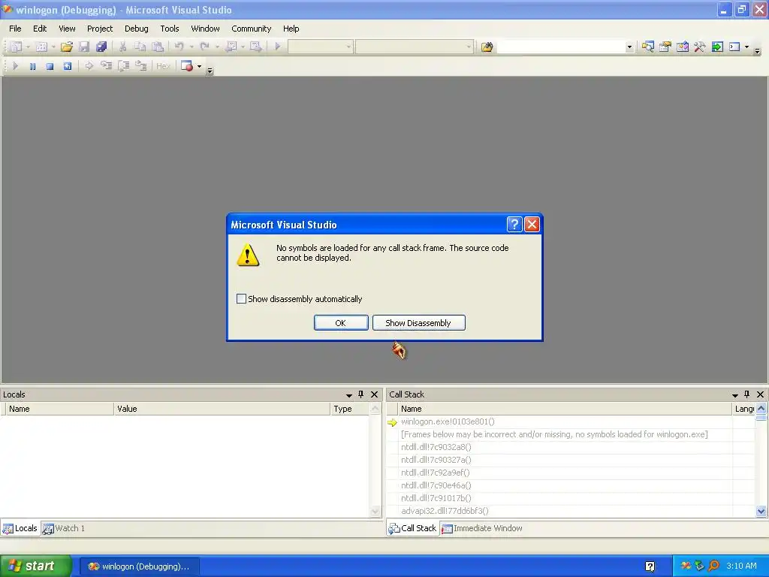Toggle the Call Stack panel auto-hide pin
The height and width of the screenshot is (577, 769).
[747, 394]
